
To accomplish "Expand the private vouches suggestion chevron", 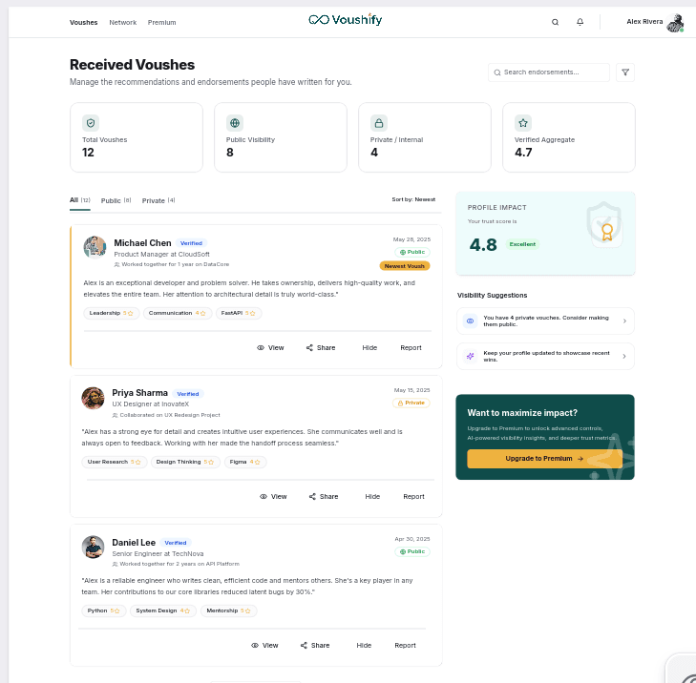I will (x=624, y=321).
